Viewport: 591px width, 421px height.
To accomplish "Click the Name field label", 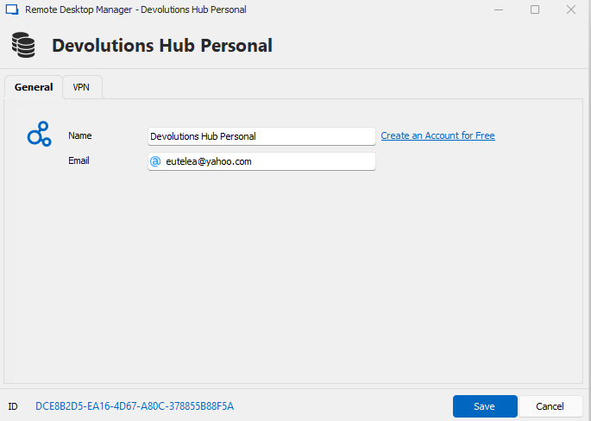I will 80,135.
